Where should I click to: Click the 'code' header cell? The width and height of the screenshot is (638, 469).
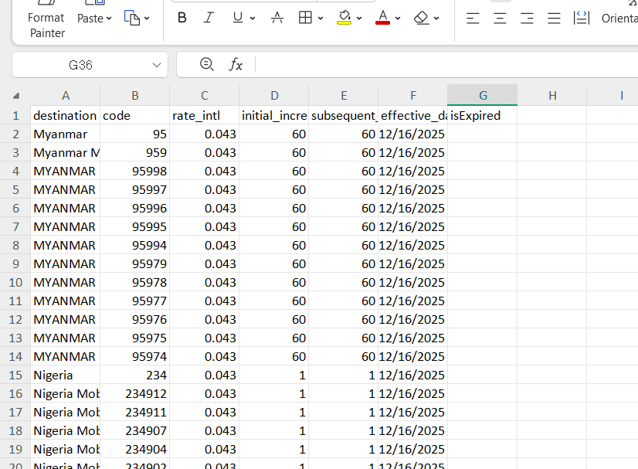coord(135,116)
